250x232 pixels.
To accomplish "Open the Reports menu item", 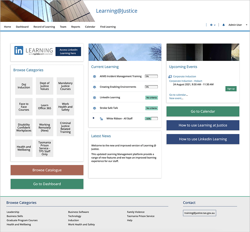I will pyautogui.click(x=76, y=27).
